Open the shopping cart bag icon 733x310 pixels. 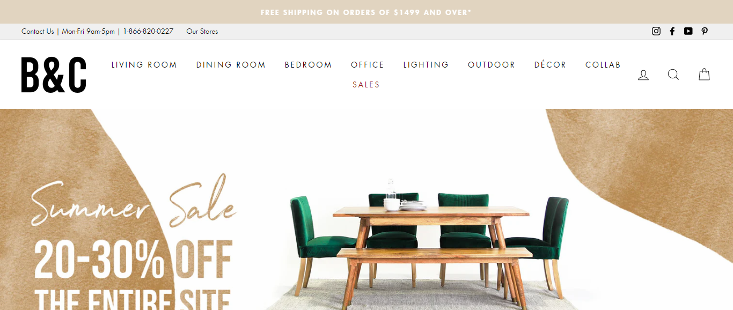704,74
